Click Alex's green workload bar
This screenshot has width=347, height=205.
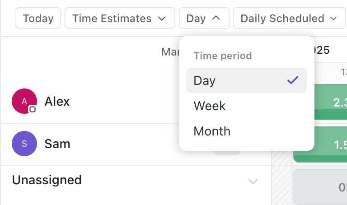[331, 102]
